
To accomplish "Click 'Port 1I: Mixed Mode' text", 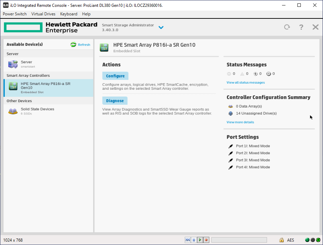I will tap(253, 146).
